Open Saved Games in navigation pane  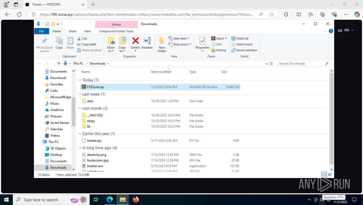click(x=60, y=123)
